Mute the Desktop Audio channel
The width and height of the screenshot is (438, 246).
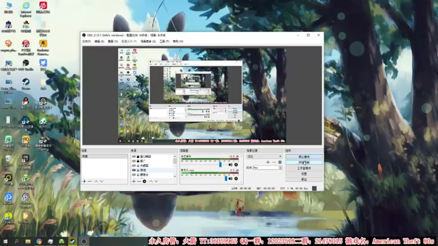pyautogui.click(x=230, y=165)
